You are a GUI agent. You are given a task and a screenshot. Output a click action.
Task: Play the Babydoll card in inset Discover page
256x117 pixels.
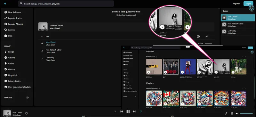point(148,72)
